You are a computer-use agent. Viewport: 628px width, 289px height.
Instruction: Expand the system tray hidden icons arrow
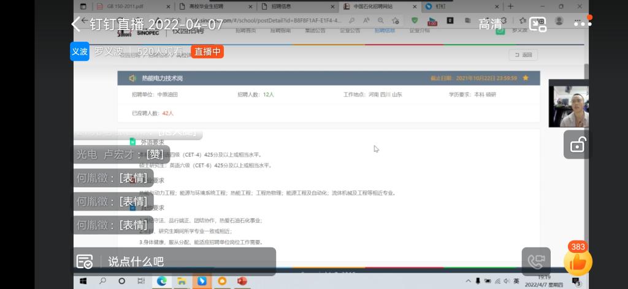tap(470, 281)
